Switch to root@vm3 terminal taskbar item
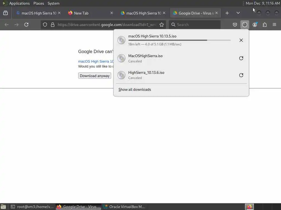 point(32,207)
